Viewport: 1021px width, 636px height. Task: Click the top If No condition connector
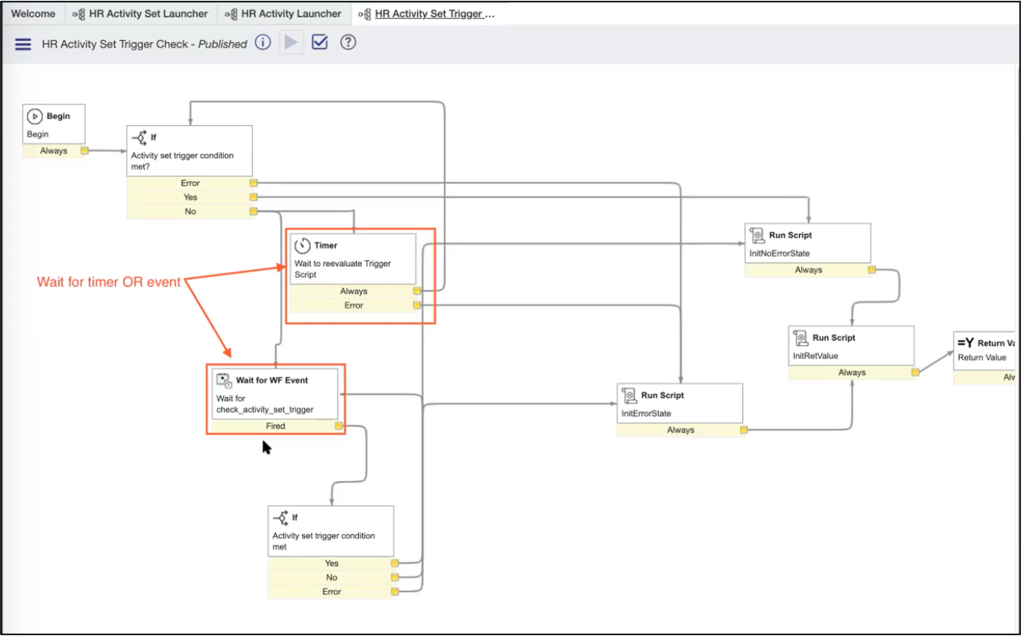point(254,211)
